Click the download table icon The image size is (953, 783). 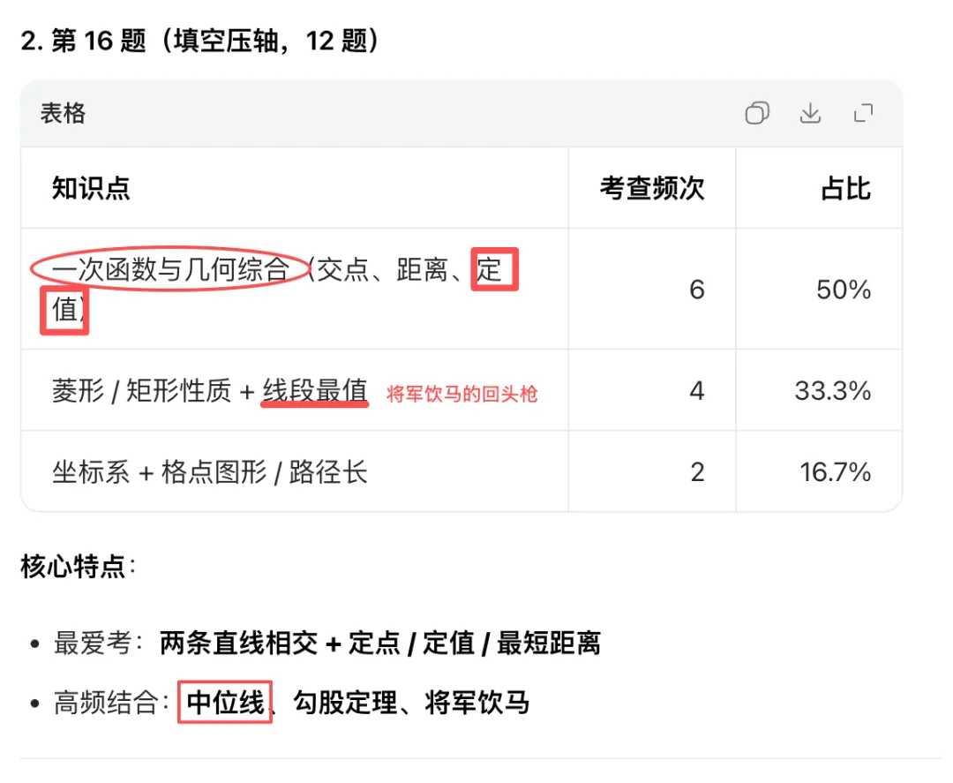pos(810,113)
